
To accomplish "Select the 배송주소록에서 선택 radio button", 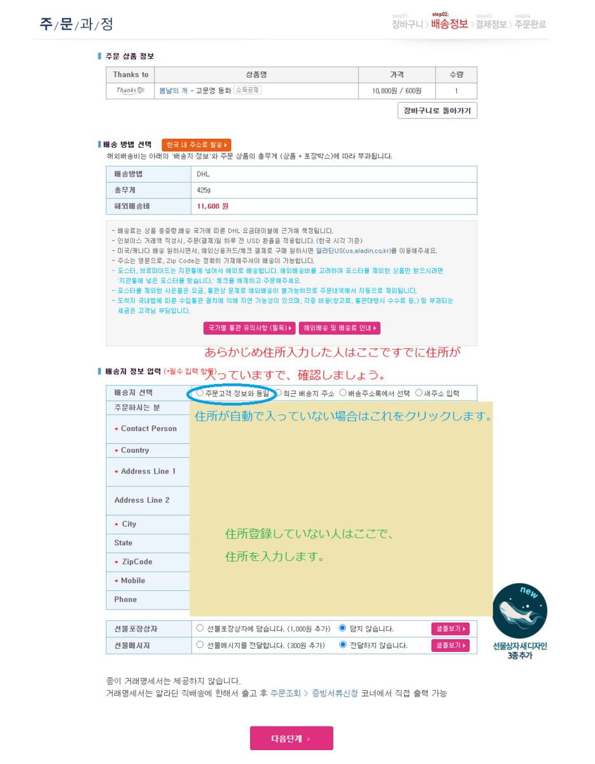I will [343, 393].
